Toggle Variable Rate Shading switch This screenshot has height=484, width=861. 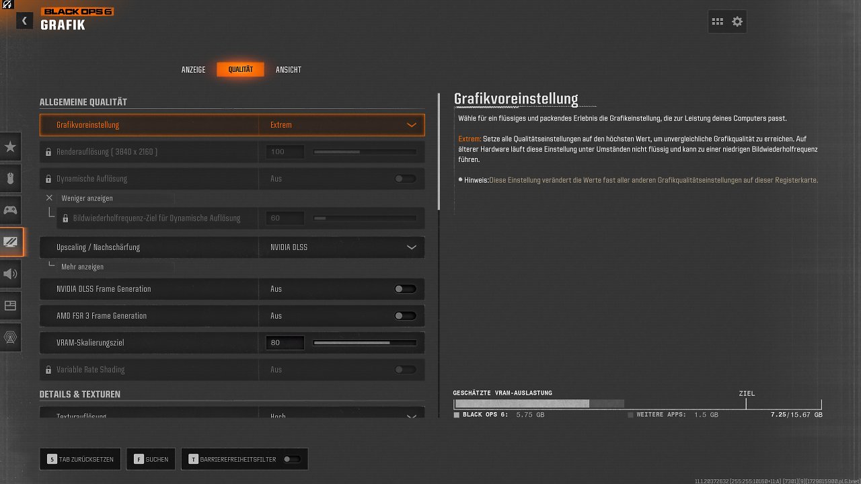[x=405, y=370]
